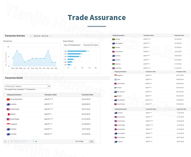
Task: Select the No. of Transactions tab
Action: (72, 45)
